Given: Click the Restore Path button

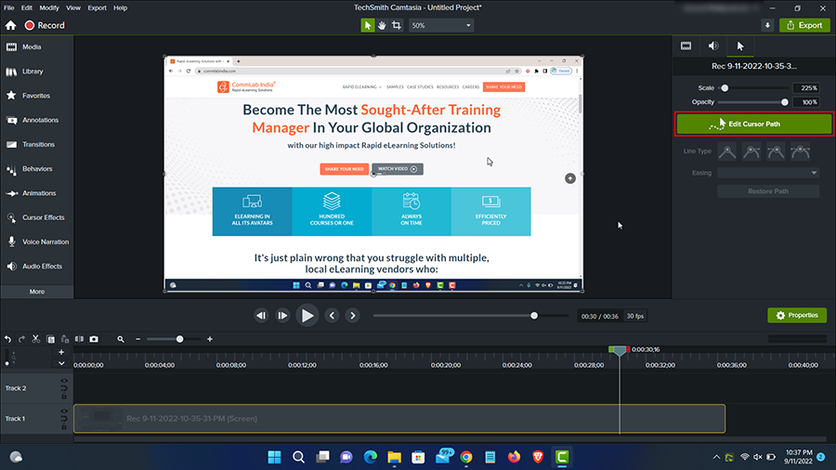Looking at the screenshot, I should tap(768, 191).
